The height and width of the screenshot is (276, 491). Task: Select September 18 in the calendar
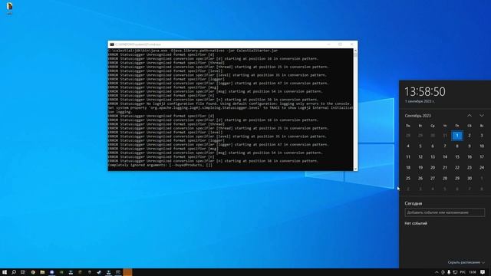[408, 168]
